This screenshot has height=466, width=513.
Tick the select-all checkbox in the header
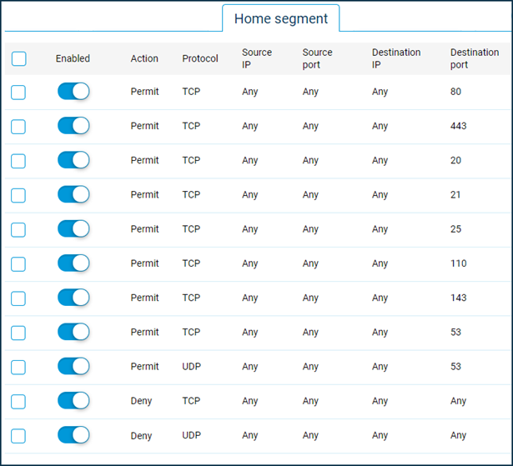[x=19, y=58]
